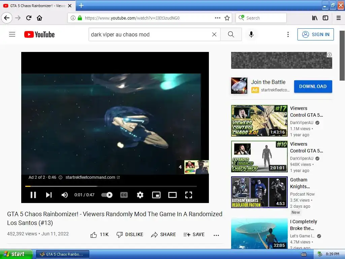Reload the page

pyautogui.click(x=29, y=18)
